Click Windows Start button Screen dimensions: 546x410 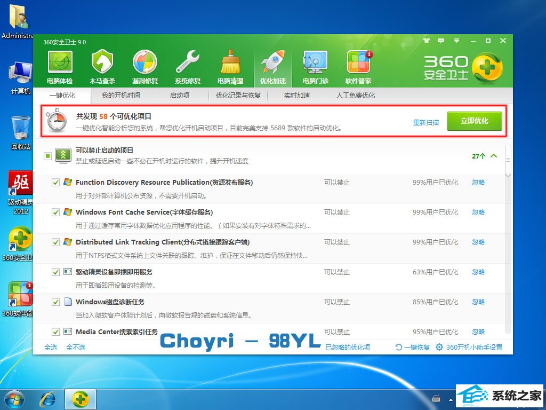point(14,399)
